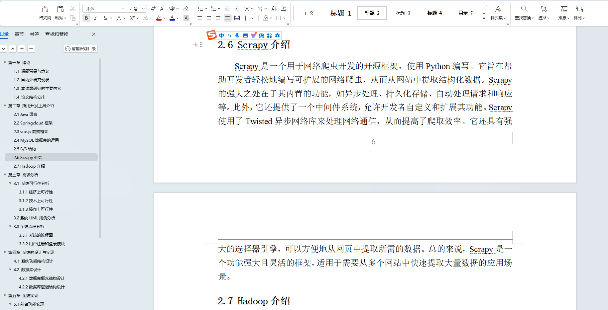
Task: Click the Sort (A-Z arrow) icon
Action: pyautogui.click(x=274, y=9)
